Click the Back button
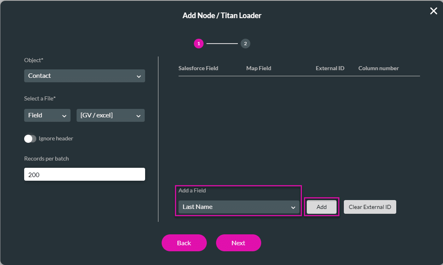 [x=184, y=243]
